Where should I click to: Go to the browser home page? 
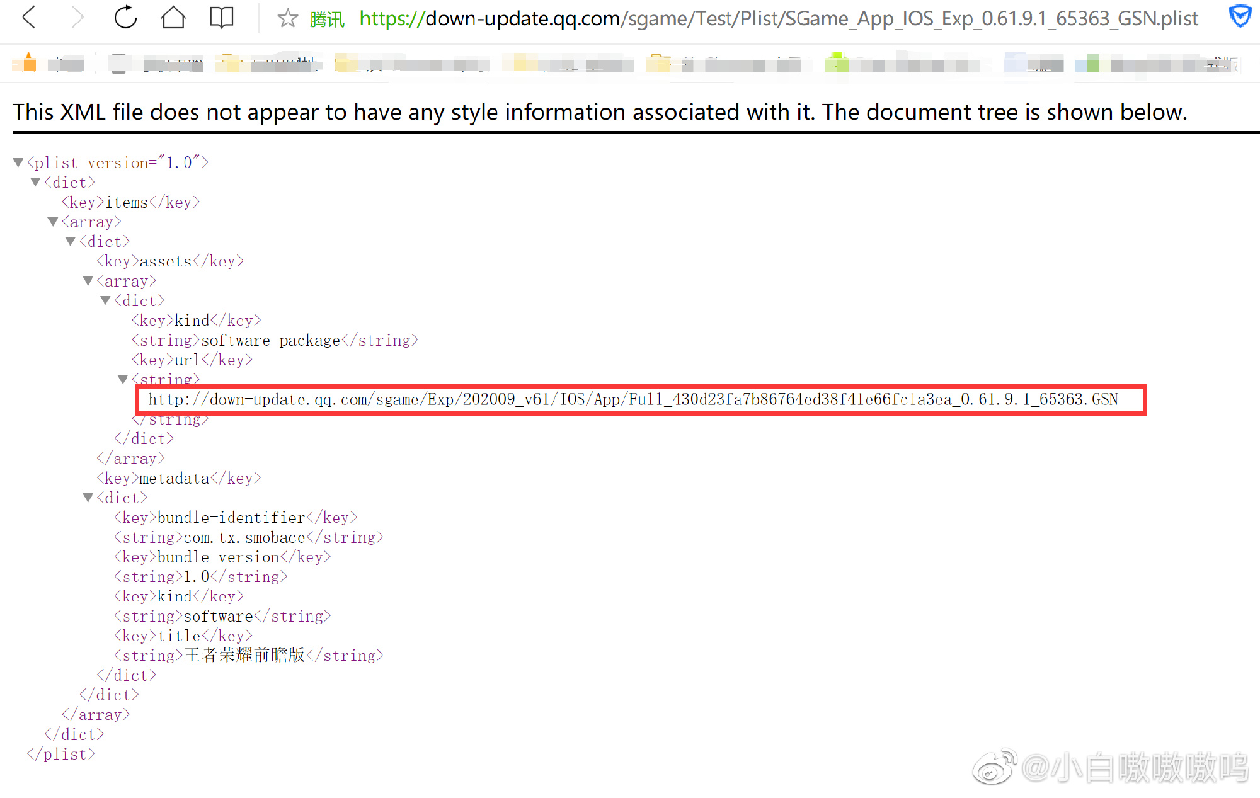coord(173,18)
